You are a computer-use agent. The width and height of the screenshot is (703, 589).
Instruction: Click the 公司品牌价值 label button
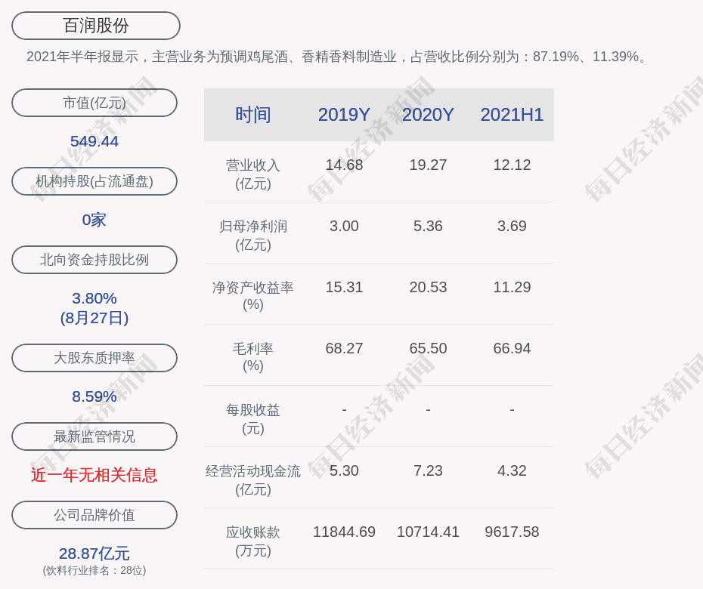coord(94,515)
